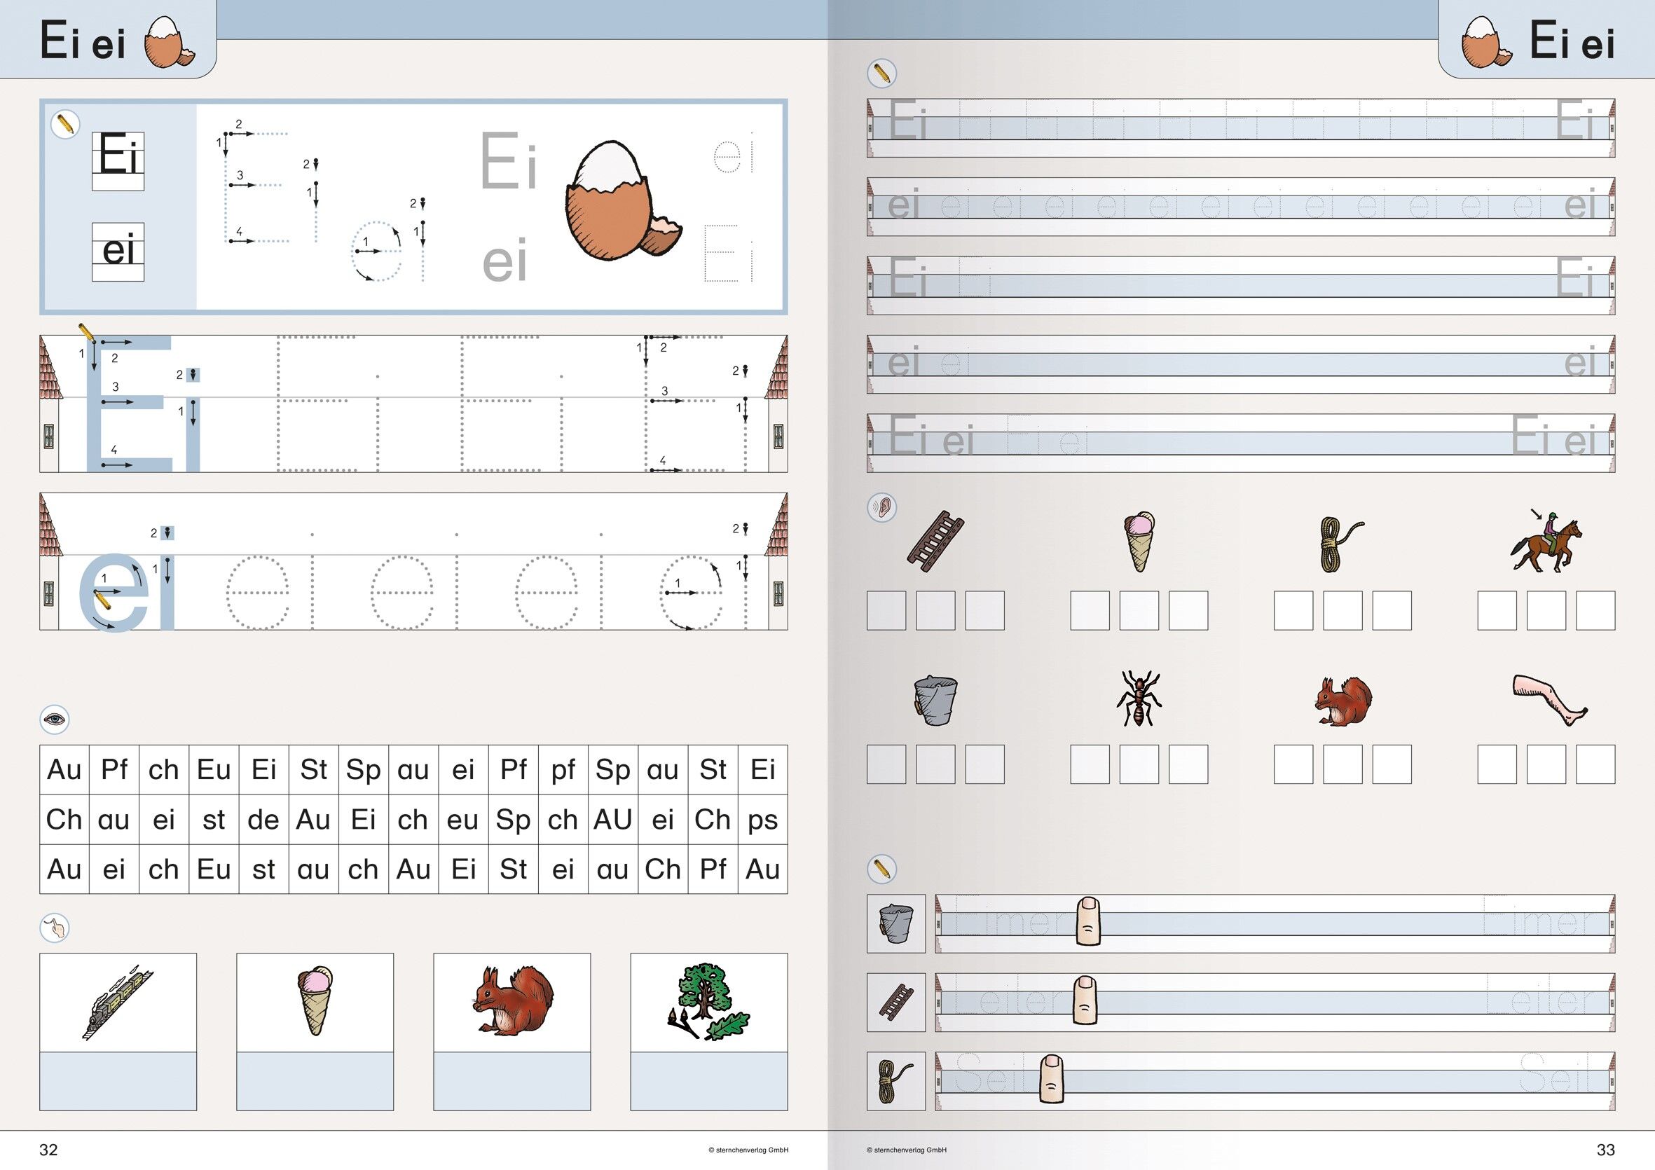The width and height of the screenshot is (1655, 1170).
Task: Check the first box under the ladder
Action: [886, 610]
